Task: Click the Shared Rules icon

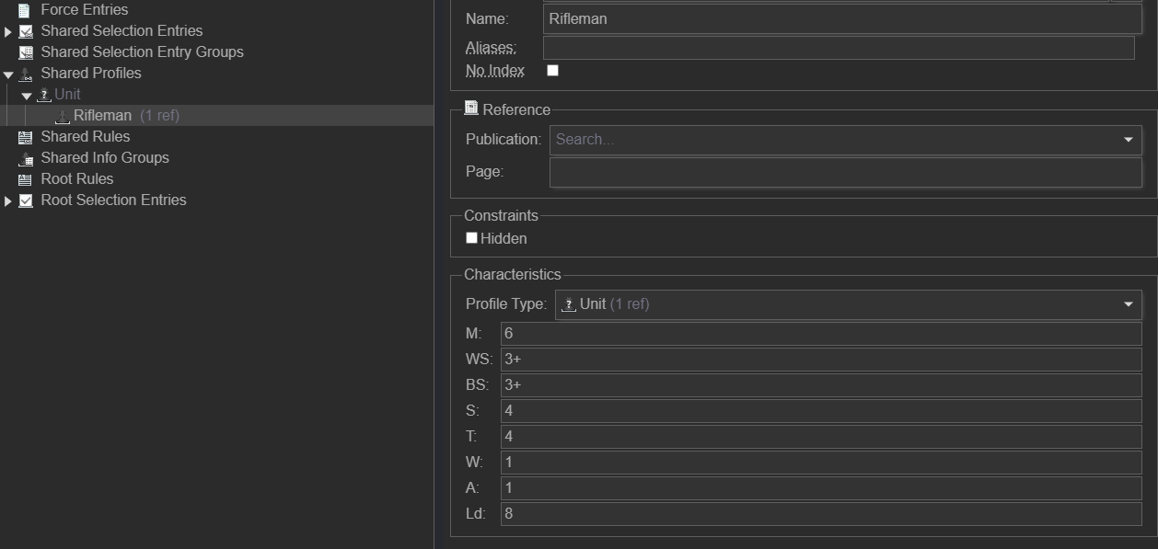Action: (26, 137)
